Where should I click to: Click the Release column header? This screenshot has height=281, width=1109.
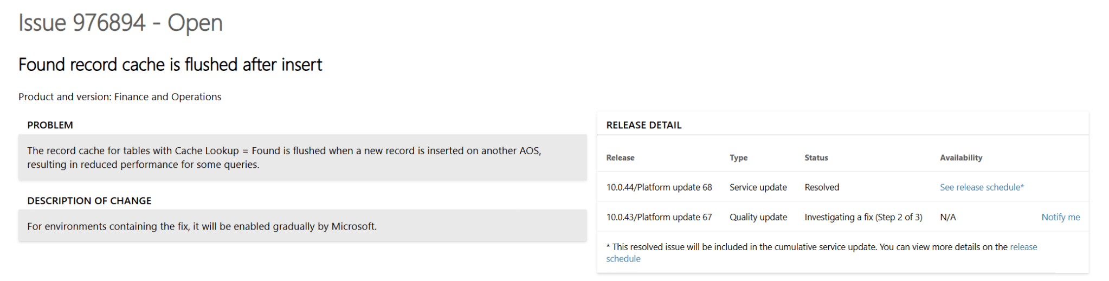tap(620, 158)
